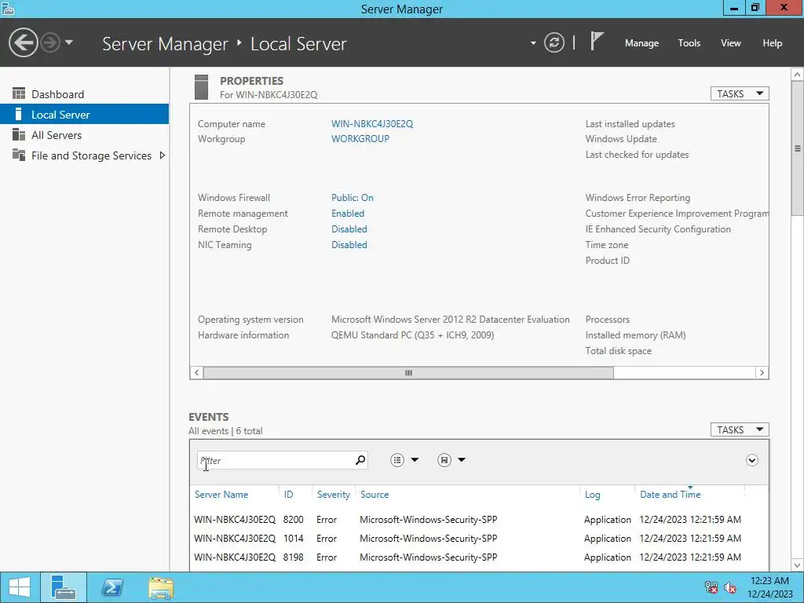Sort events by ID column
The image size is (804, 603).
[289, 495]
